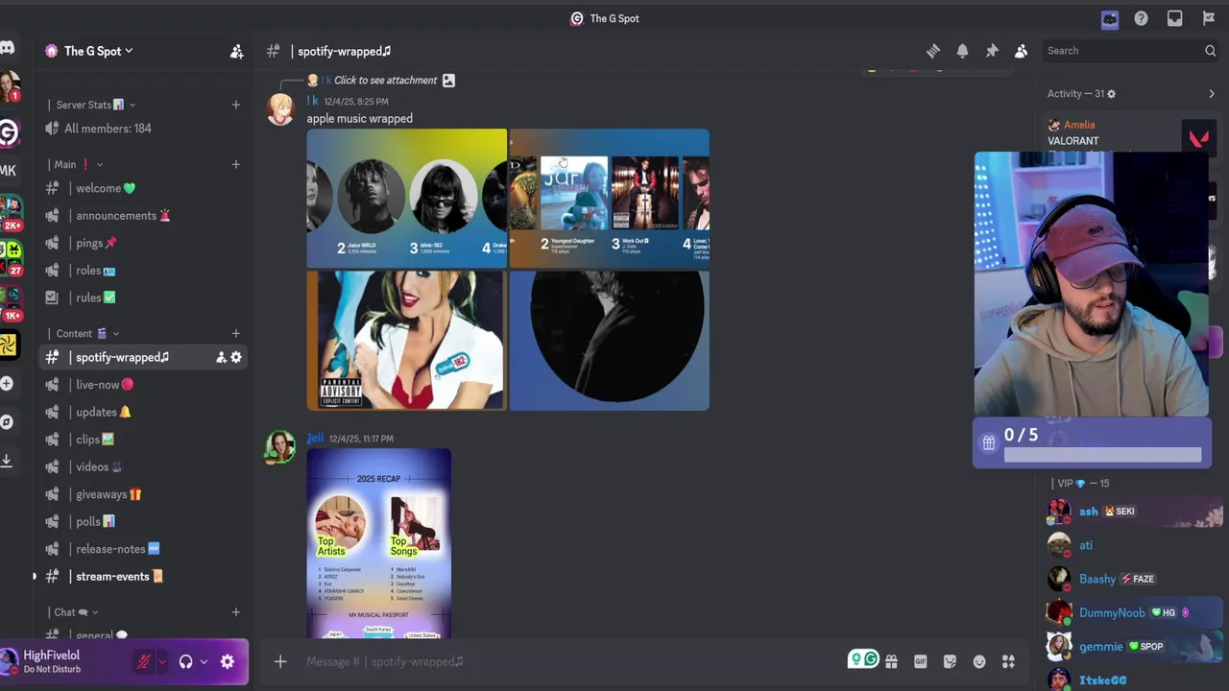Add a channel to Server Stats category
1229x691 pixels.
pyautogui.click(x=235, y=105)
